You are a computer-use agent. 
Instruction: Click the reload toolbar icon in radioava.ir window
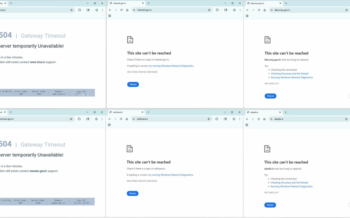pos(121,119)
